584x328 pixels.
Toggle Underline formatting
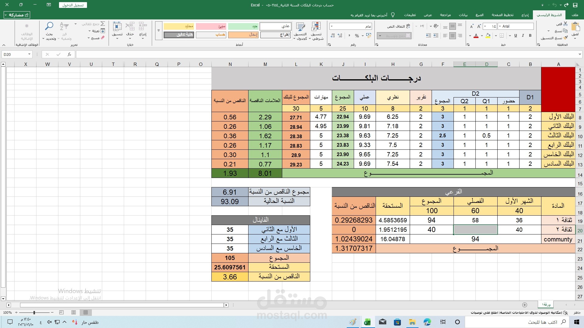point(516,36)
